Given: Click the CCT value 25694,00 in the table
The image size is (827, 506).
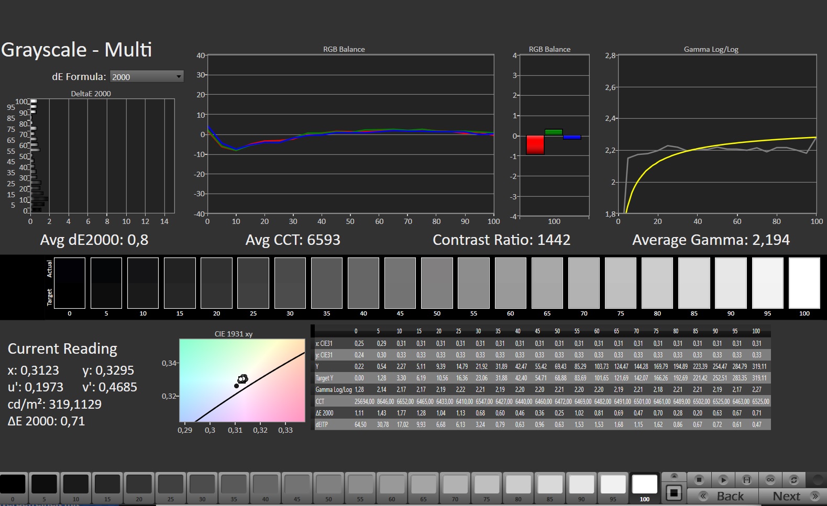Looking at the screenshot, I should coord(364,401).
